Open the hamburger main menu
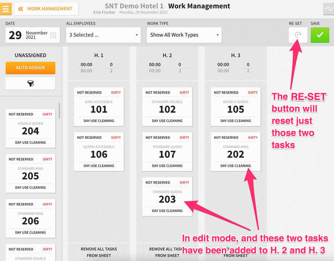 pos(6,9)
